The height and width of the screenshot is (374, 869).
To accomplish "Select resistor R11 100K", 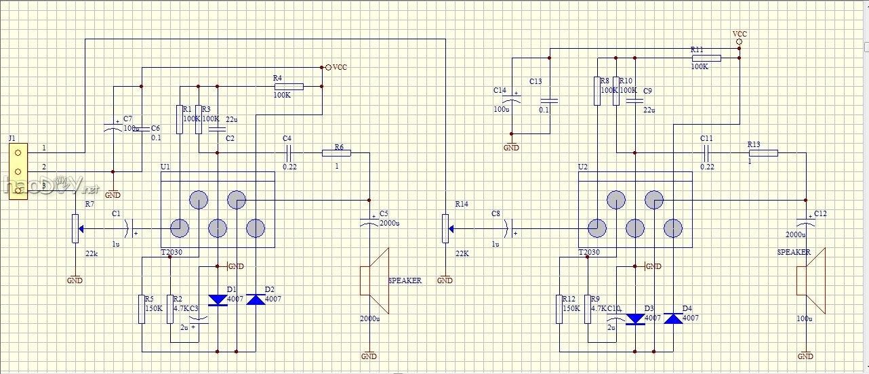I will click(x=706, y=58).
